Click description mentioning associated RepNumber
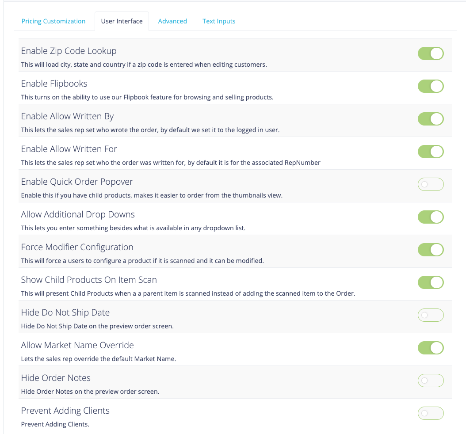The width and height of the screenshot is (466, 434). (x=171, y=163)
